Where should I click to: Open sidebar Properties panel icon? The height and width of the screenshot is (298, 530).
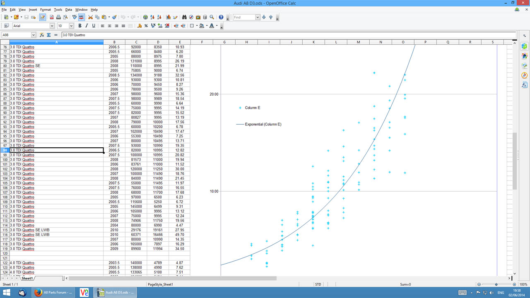[x=525, y=46]
